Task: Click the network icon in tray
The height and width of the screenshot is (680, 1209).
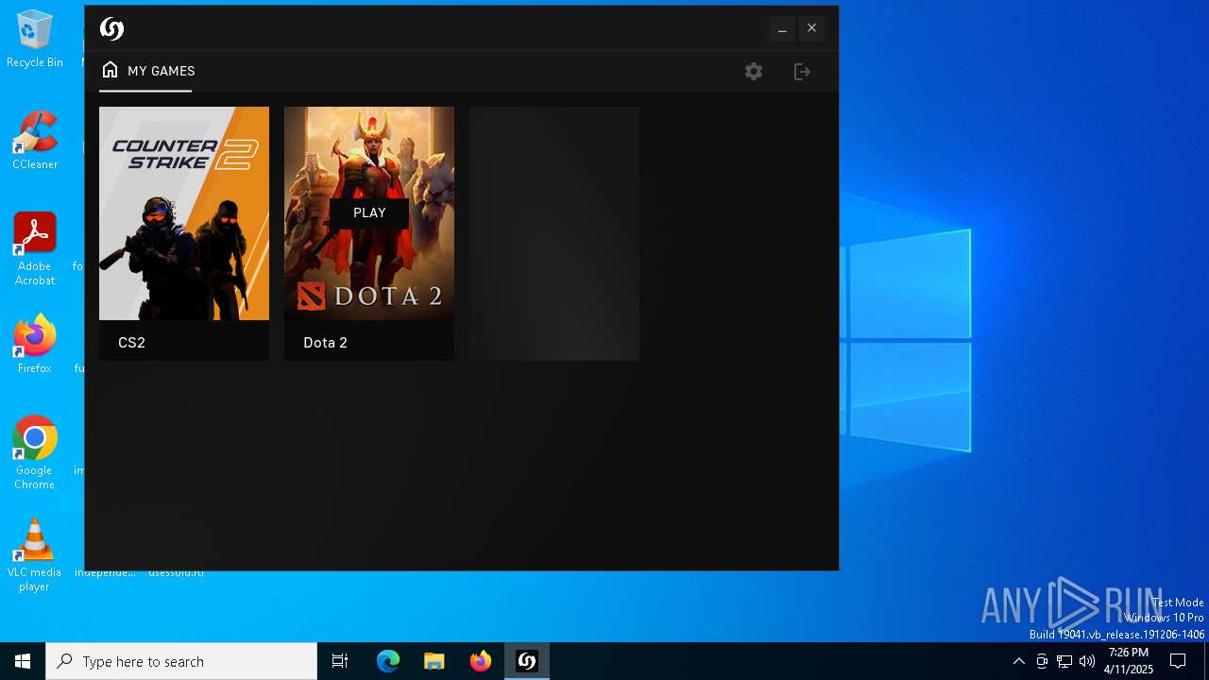Action: 1064,661
